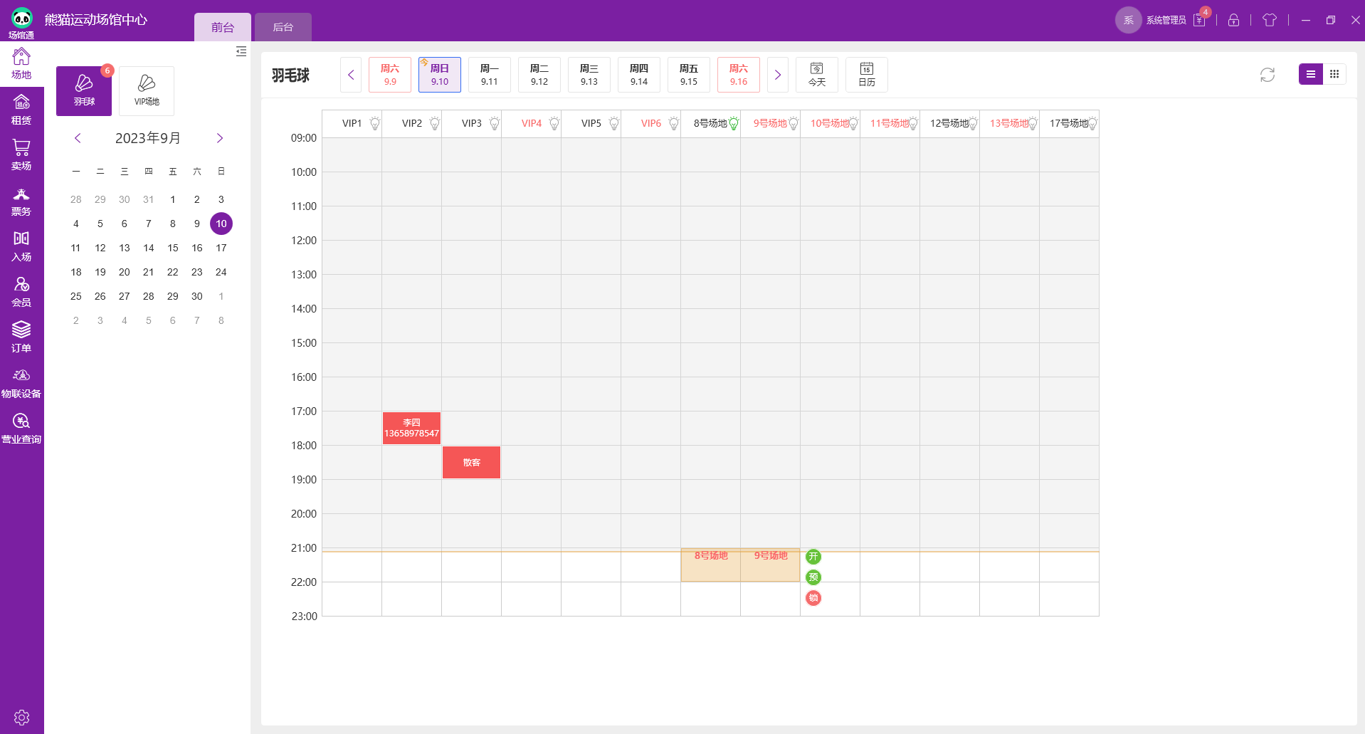Go to previous month in calendar
This screenshot has height=734, width=1365.
click(x=78, y=138)
